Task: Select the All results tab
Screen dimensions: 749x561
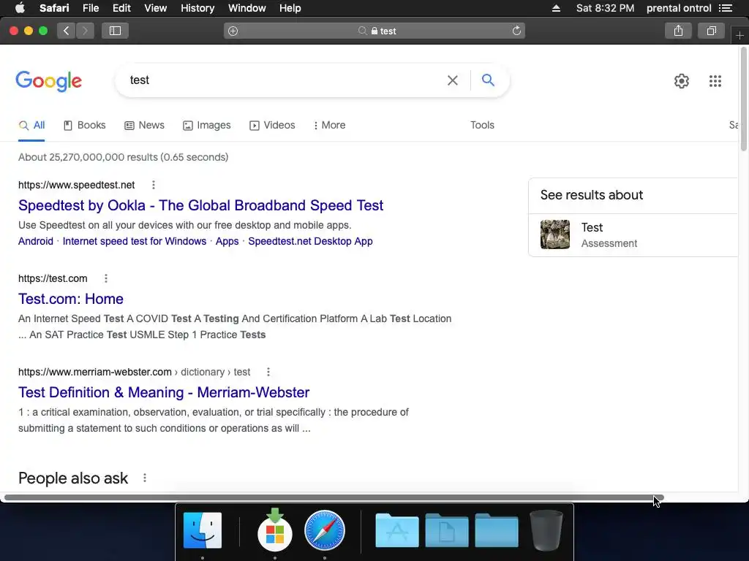Action: 31,125
